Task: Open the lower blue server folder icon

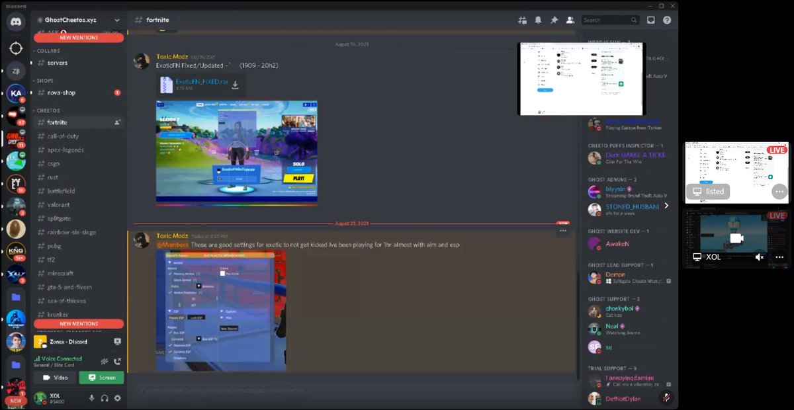Action: tap(16, 364)
